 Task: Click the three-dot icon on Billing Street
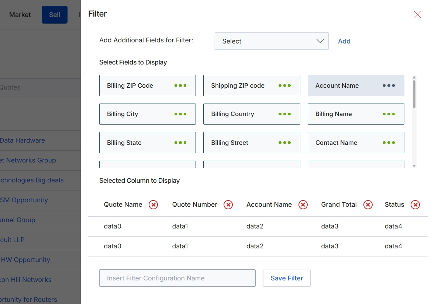coord(284,143)
